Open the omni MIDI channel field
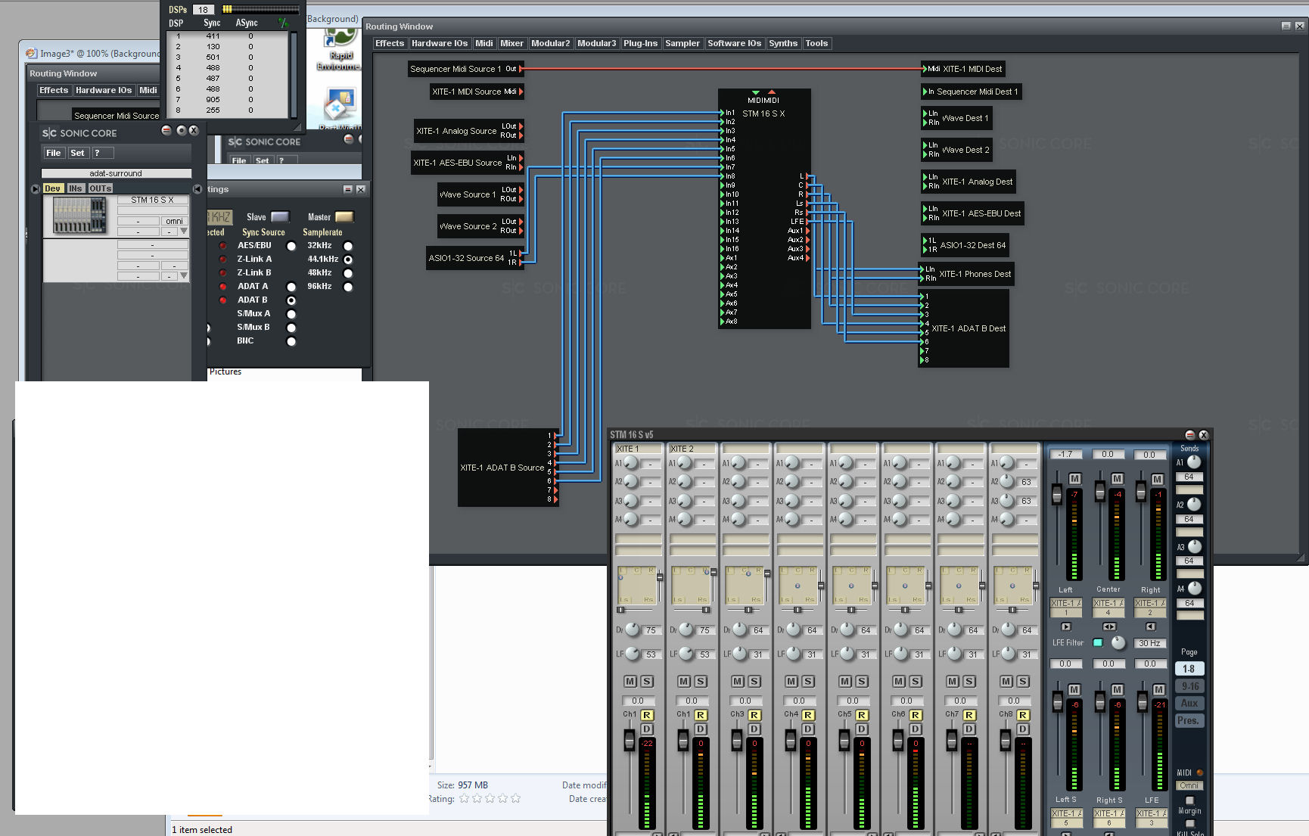The height and width of the screenshot is (836, 1309). [x=175, y=221]
